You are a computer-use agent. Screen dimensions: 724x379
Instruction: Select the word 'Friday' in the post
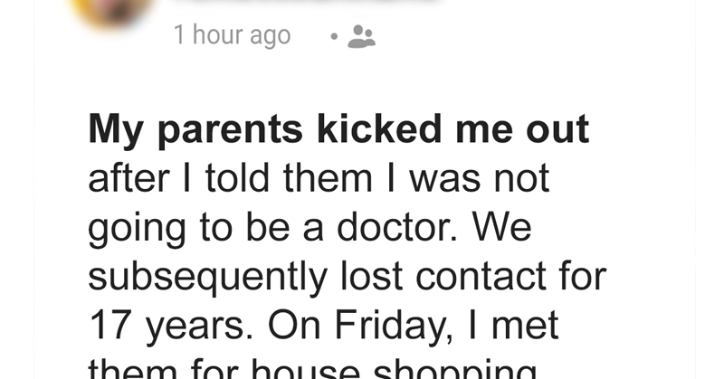click(x=387, y=327)
